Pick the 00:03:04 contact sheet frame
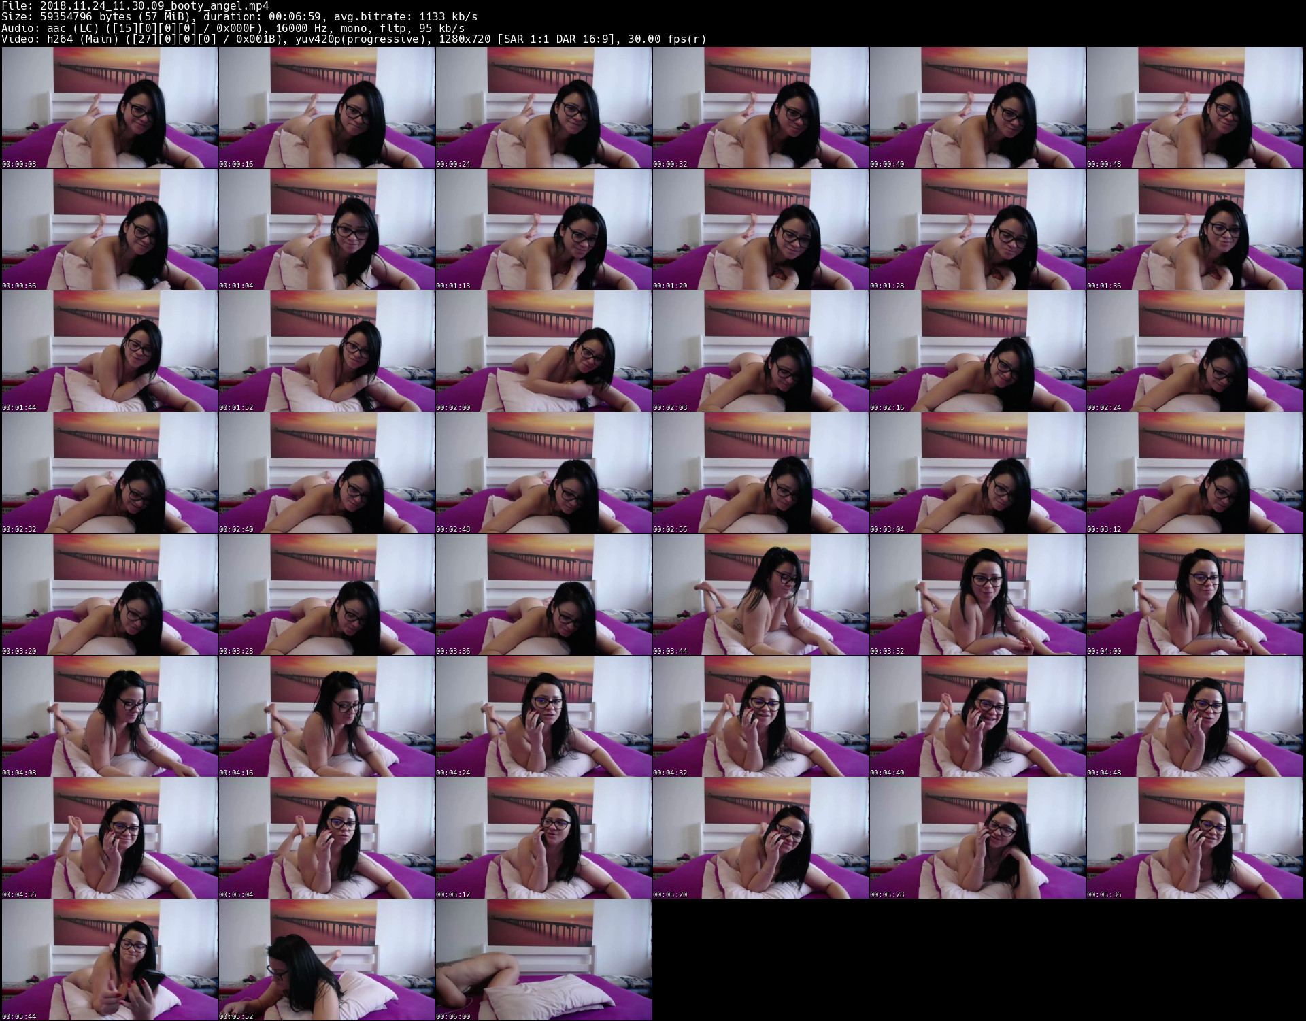This screenshot has height=1021, width=1306. (x=977, y=473)
